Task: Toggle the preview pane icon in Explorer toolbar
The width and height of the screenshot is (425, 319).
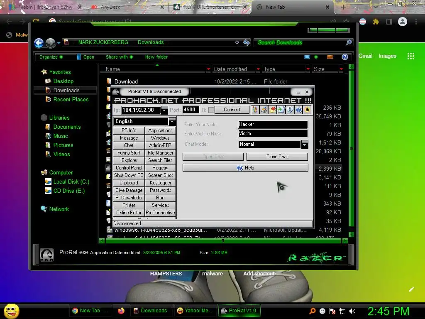Action: 330,56
